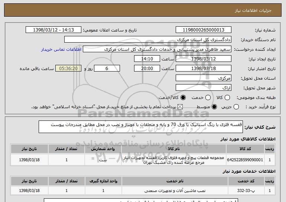This screenshot has width=286, height=202.
Task: Click the remaining time countdown 05:36:20
Action: point(68,69)
